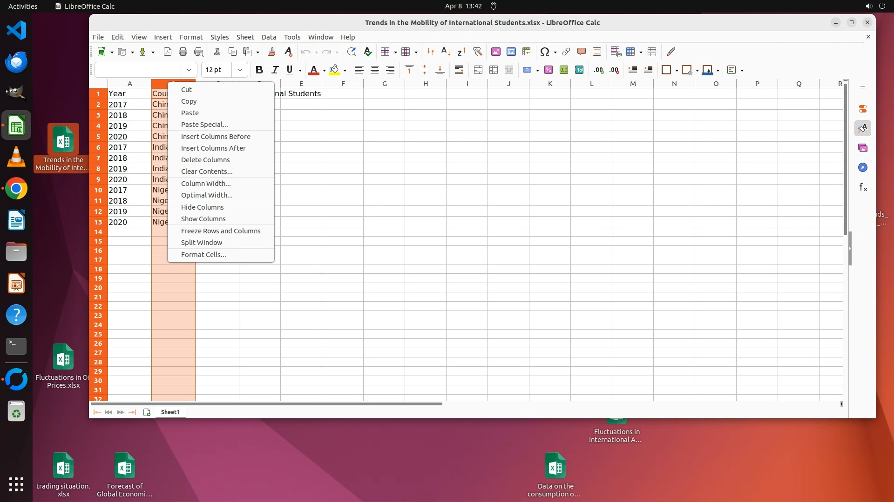Click the Clone Formatting paintbrush icon
Image resolution: width=894 pixels, height=502 pixels.
tap(272, 52)
